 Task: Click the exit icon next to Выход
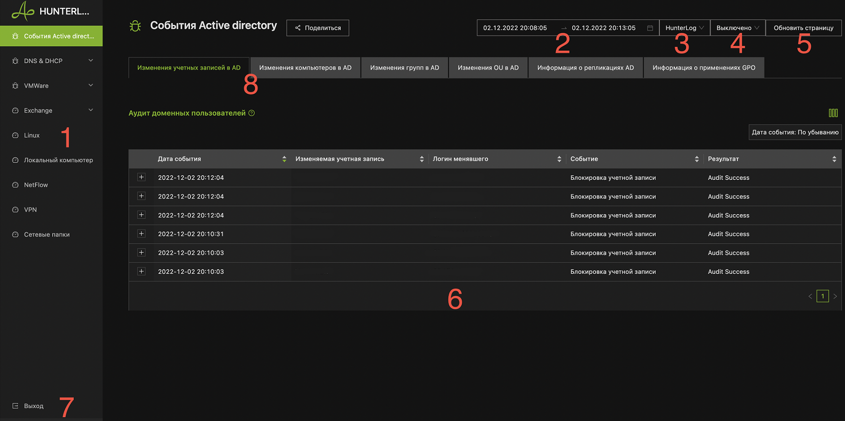(15, 406)
